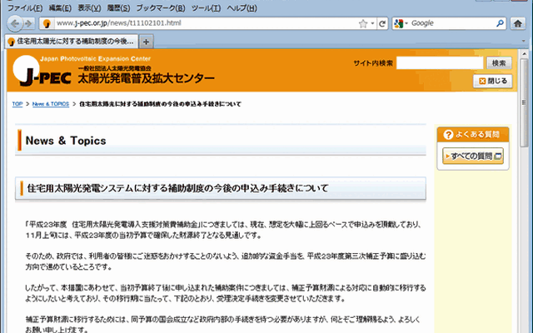Follow the News & TOPICS breadcrumb link
Viewport: 533px width, 333px height.
click(51, 104)
